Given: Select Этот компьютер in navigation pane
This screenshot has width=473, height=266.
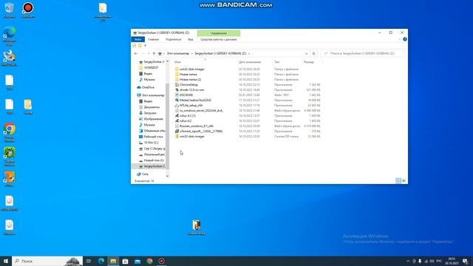Looking at the screenshot, I should pyautogui.click(x=153, y=95).
